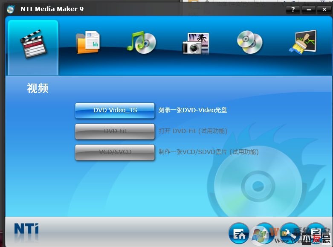The image size is (333, 247).
Task: Click the DVD Video_TS button
Action: (115, 110)
